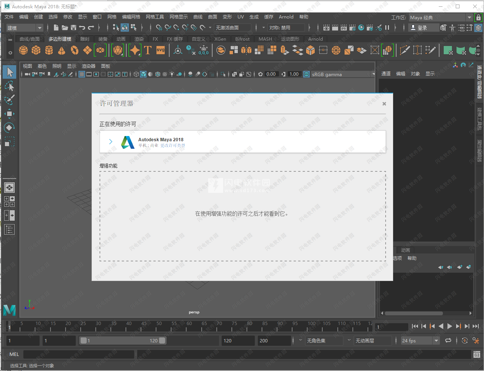Toggle the viewport grid display
This screenshot has width=484, height=371.
click(82, 74)
